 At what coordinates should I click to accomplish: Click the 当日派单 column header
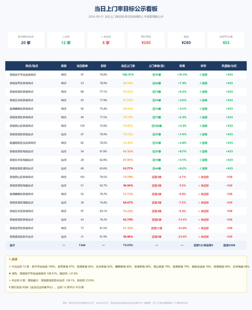click(x=82, y=66)
